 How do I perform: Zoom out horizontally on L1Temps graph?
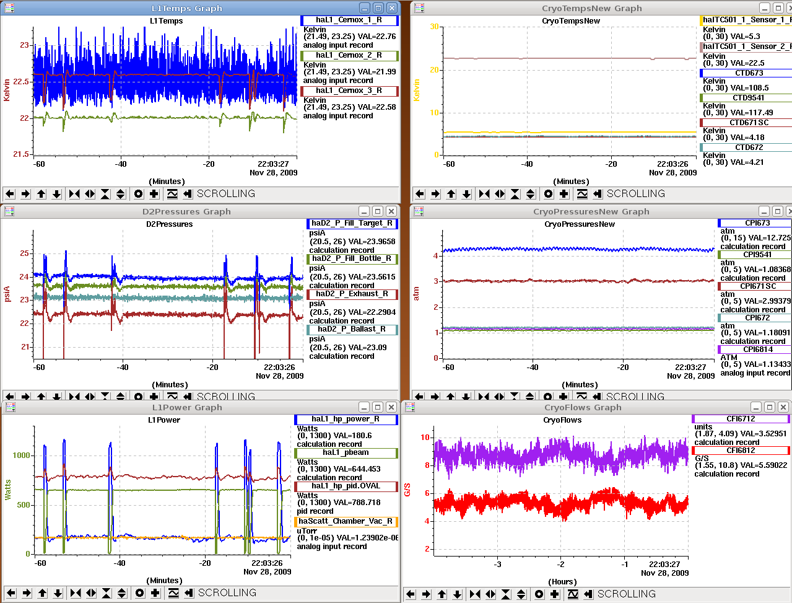(90, 194)
